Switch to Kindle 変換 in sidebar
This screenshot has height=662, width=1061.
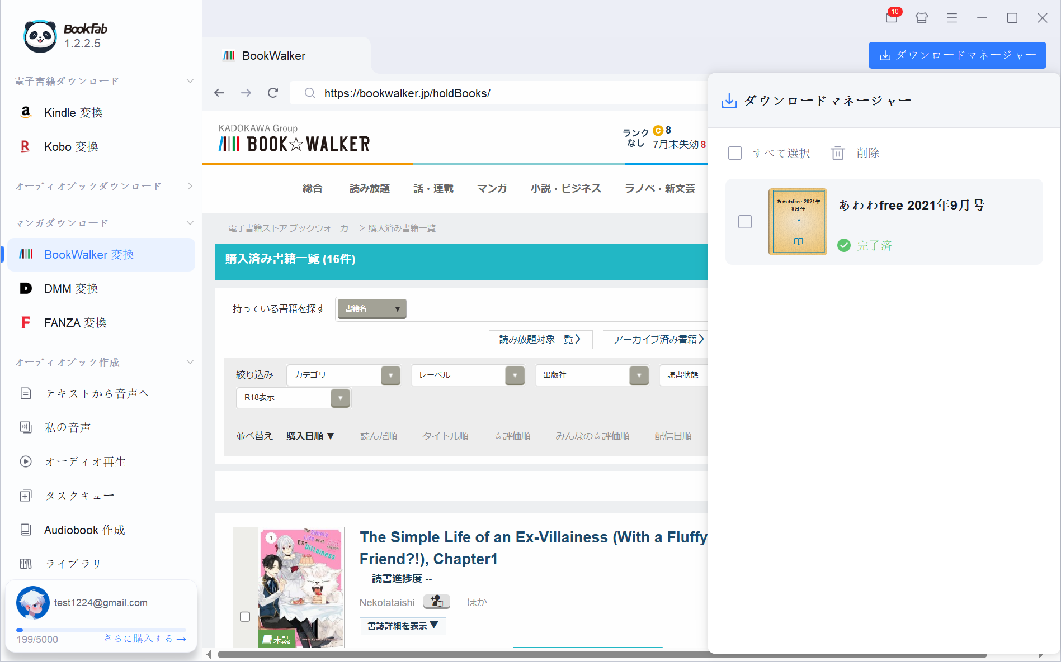click(x=73, y=113)
